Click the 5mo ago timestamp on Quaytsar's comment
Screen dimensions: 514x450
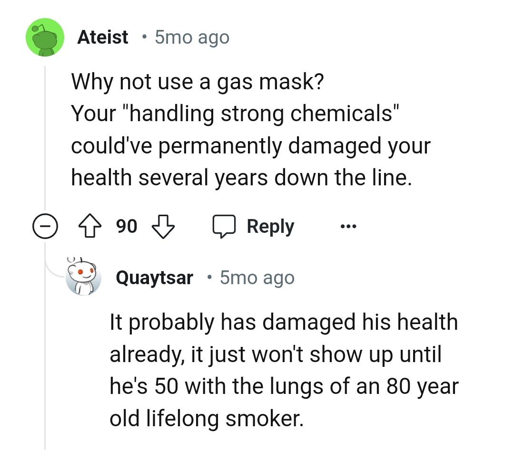pos(257,278)
